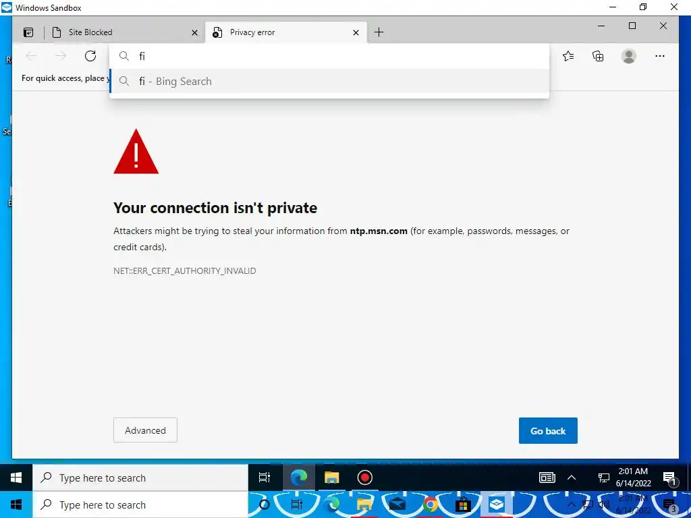The width and height of the screenshot is (691, 518).
Task: Click the NET::ERR_CERT_AUTHORITY_INVALID error code
Action: (x=185, y=271)
